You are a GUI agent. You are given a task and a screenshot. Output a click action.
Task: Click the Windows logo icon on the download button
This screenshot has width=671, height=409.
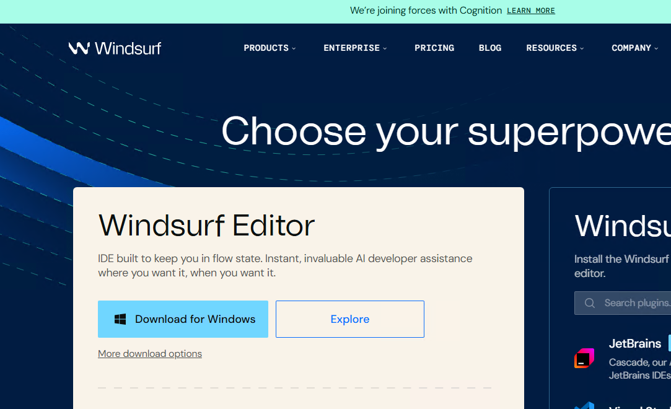point(120,319)
